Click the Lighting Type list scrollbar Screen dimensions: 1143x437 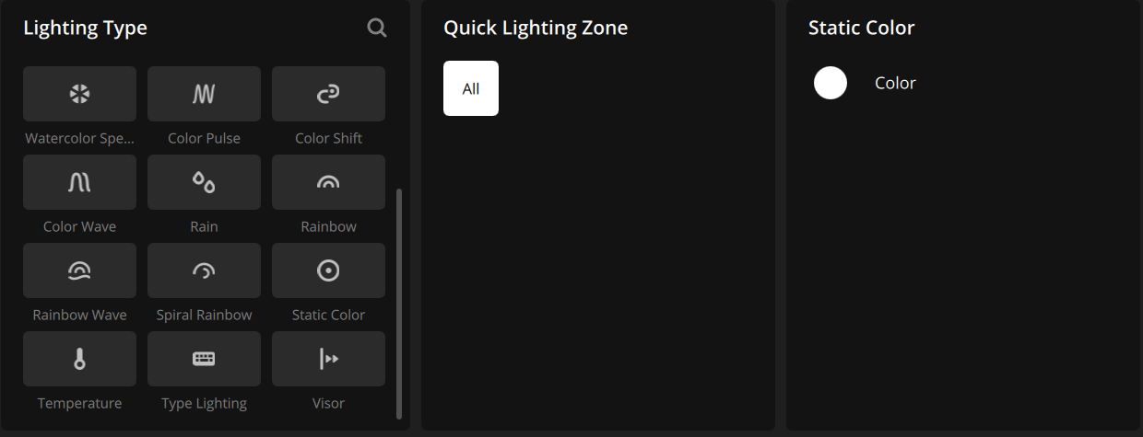pyautogui.click(x=398, y=304)
